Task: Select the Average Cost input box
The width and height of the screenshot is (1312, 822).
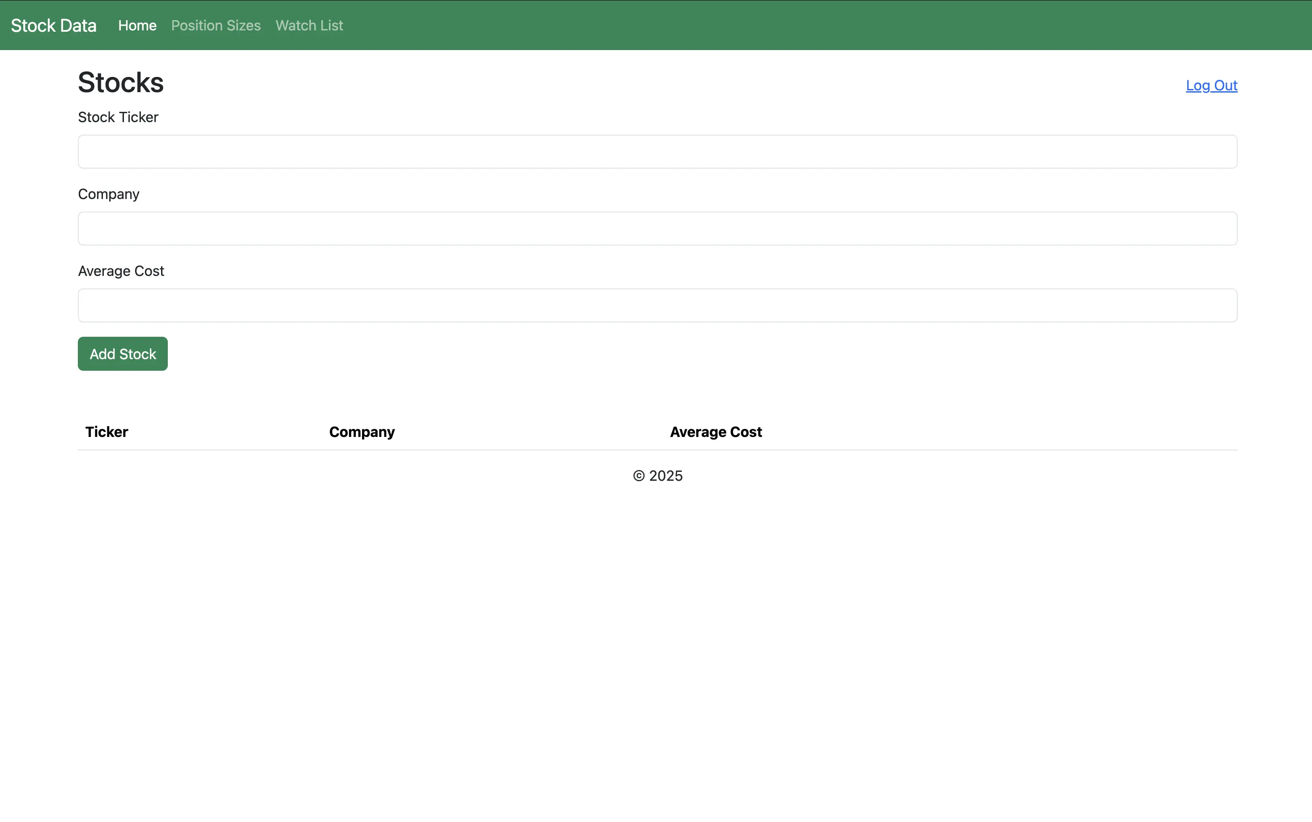Action: 657,305
